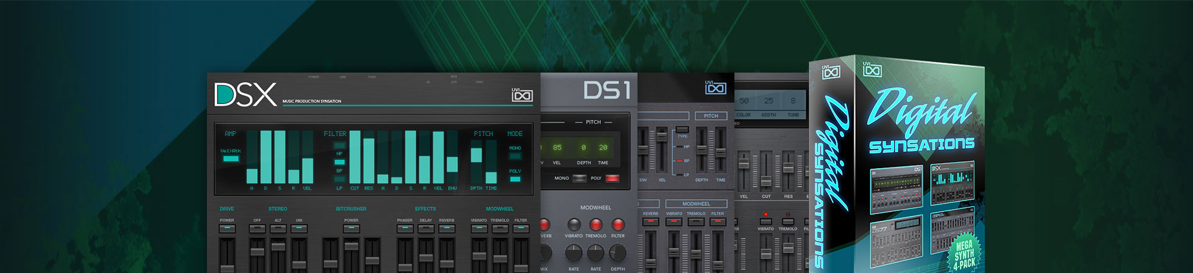Toggle VIBRATO on third synth modwheel
The width and height of the screenshot is (1193, 273).
tap(674, 221)
